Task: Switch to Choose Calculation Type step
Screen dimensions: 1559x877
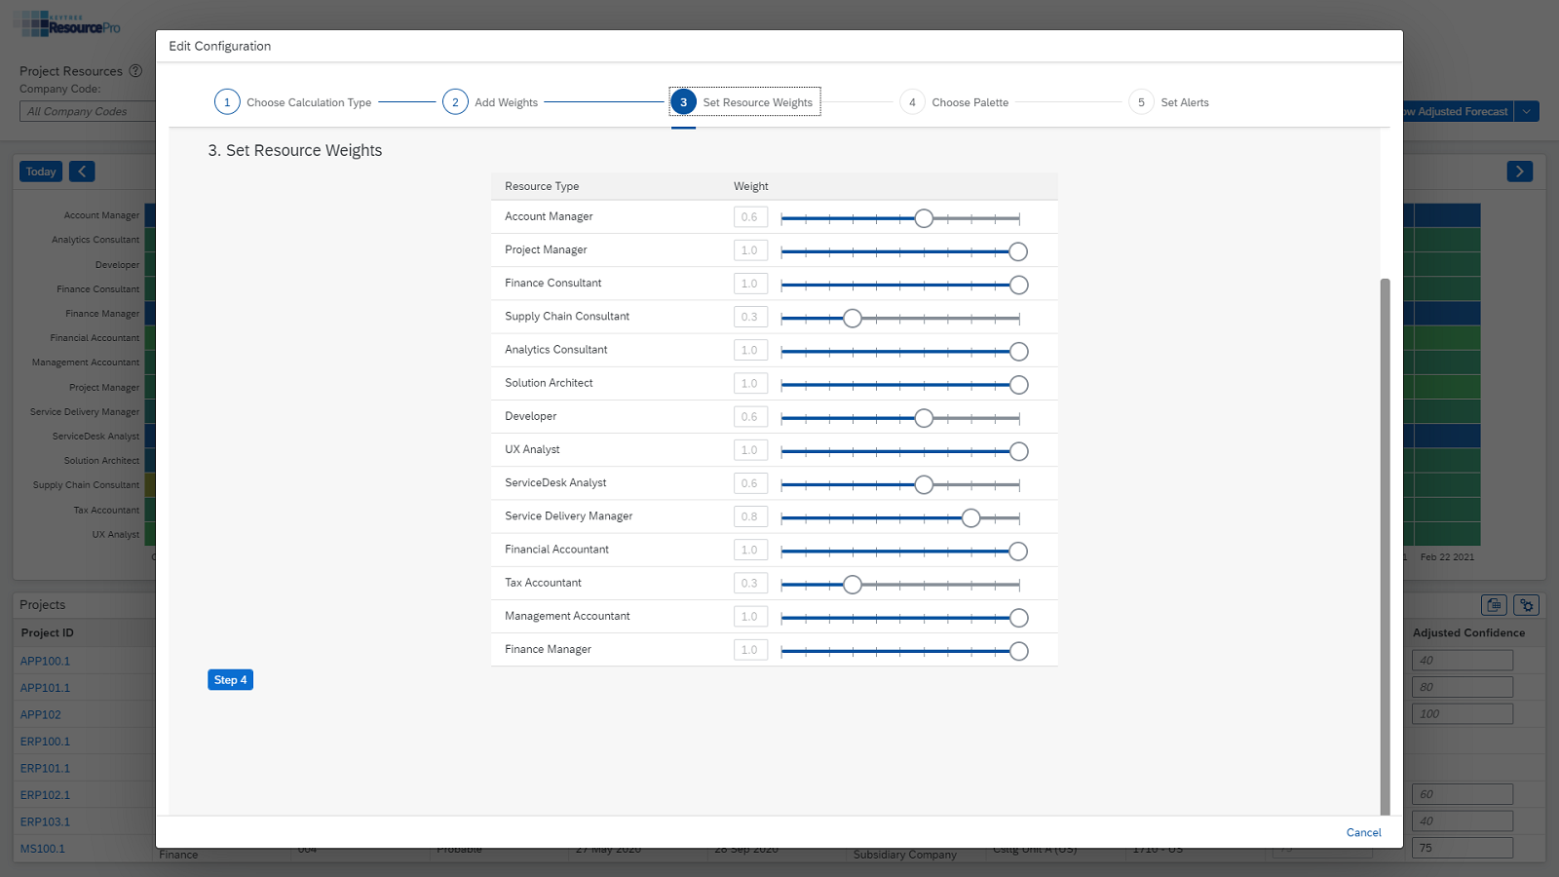Action: (308, 102)
